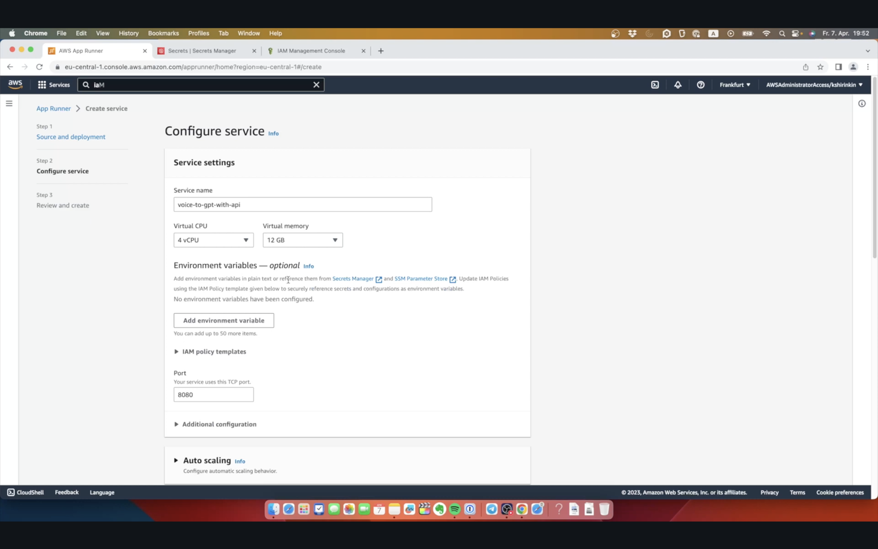Viewport: 878px width, 549px height.
Task: Click the browser address bar
Action: point(418,67)
